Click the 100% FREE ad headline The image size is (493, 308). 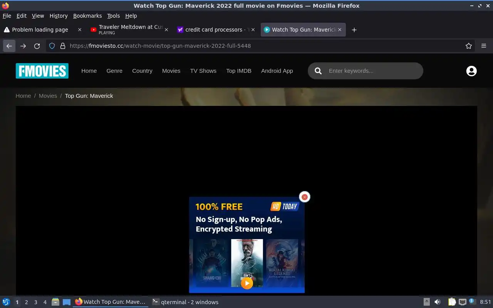coord(219,207)
